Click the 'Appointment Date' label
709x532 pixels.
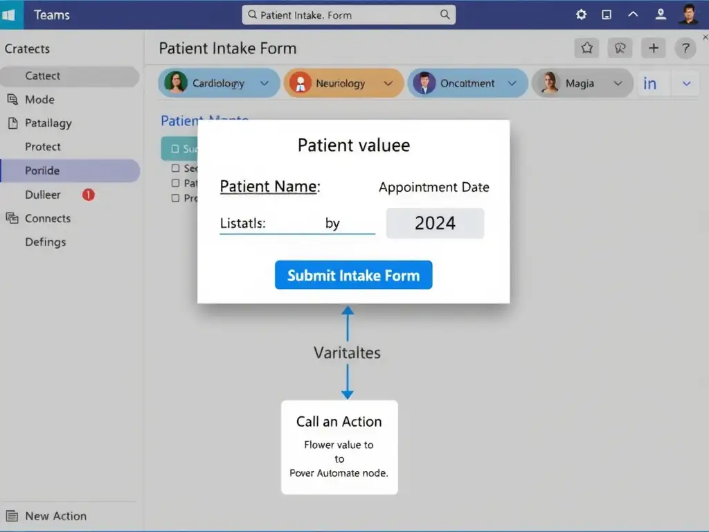(x=433, y=187)
